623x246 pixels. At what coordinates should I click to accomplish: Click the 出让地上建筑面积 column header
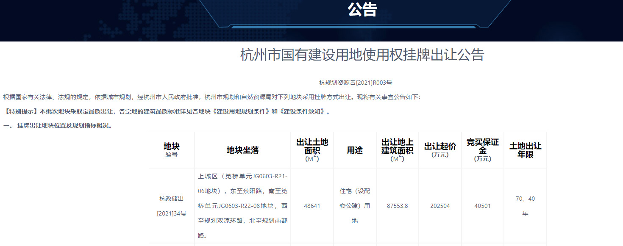tap(398, 150)
